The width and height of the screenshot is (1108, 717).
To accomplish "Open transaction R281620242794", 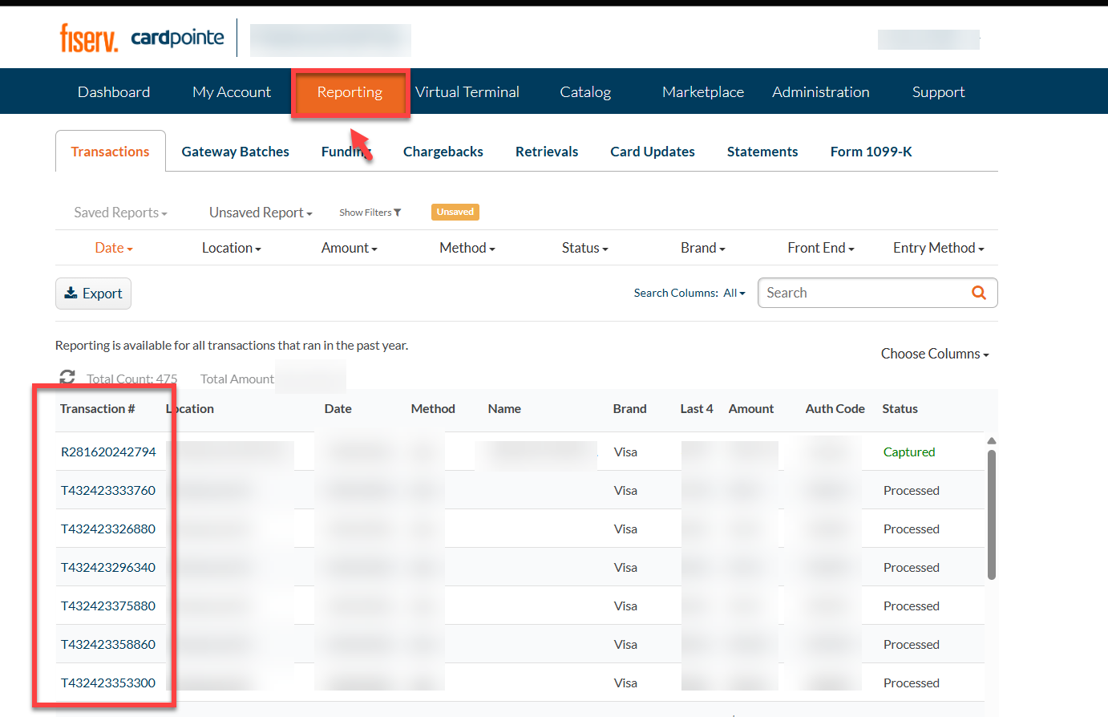I will tap(108, 452).
